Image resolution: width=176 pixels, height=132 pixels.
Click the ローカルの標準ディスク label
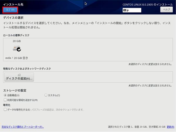[x=16, y=35]
